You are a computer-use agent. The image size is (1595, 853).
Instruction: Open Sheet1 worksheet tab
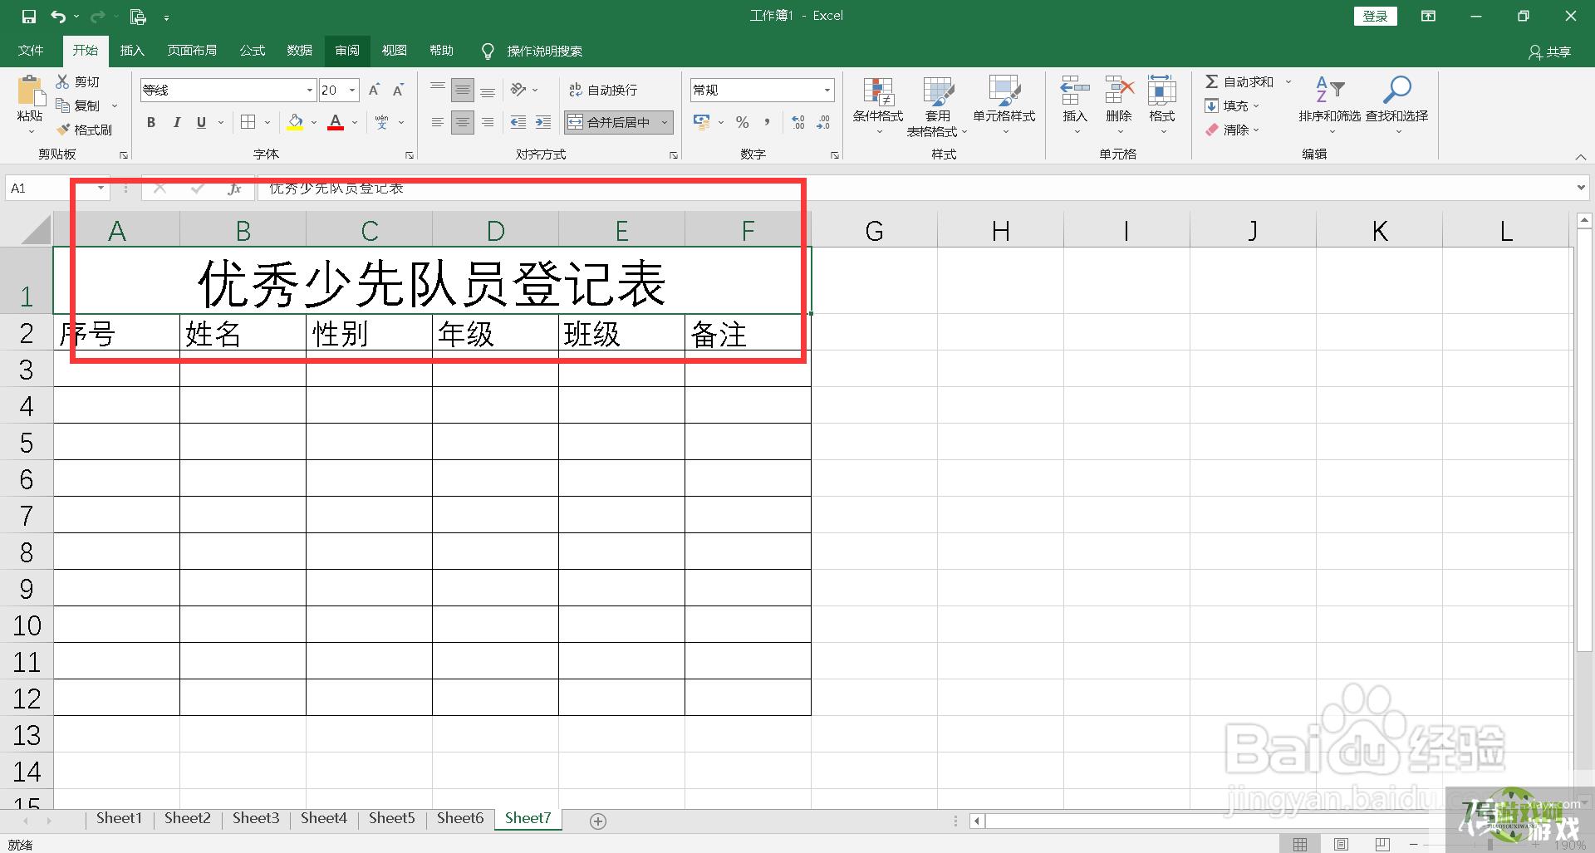119,818
